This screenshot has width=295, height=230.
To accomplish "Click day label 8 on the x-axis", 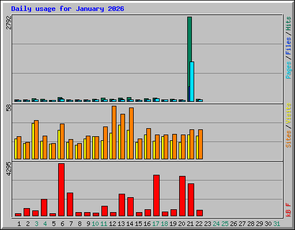I will pyautogui.click(x=80, y=224).
